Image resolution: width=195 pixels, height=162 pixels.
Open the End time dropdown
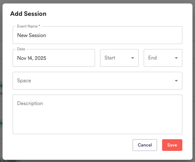pyautogui.click(x=163, y=58)
